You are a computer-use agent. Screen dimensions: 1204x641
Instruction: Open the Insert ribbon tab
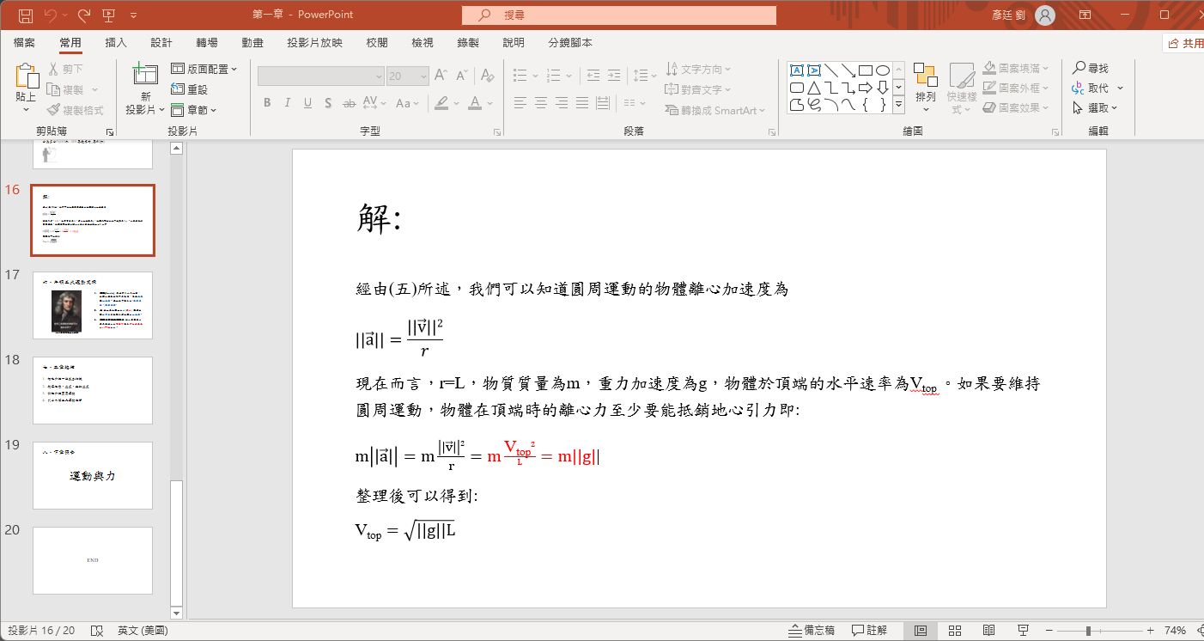pyautogui.click(x=115, y=43)
